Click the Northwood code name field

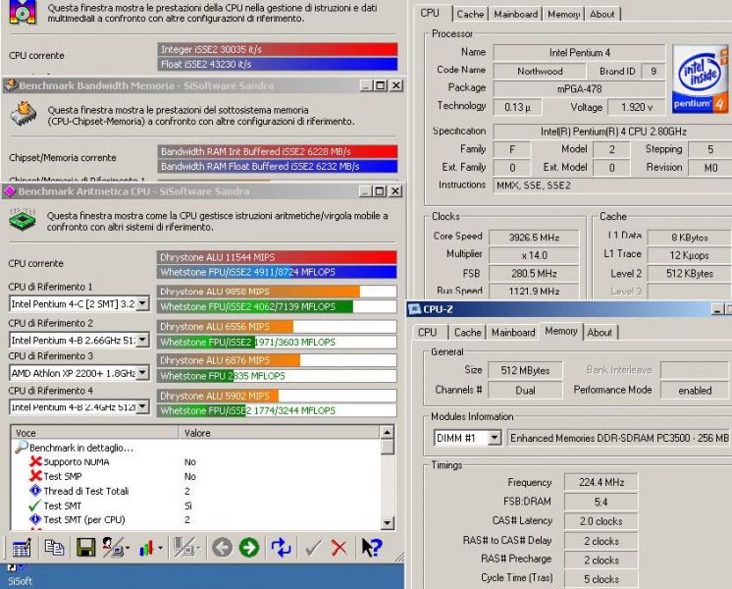tap(540, 71)
